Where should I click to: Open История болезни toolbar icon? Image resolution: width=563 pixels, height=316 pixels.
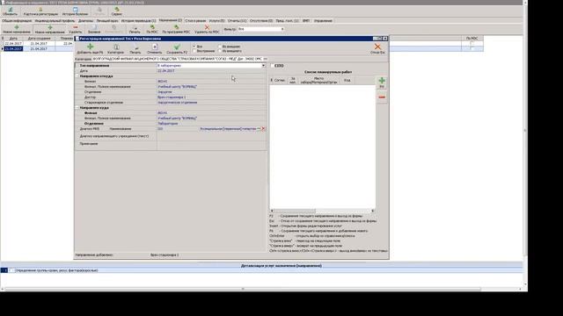(75, 11)
